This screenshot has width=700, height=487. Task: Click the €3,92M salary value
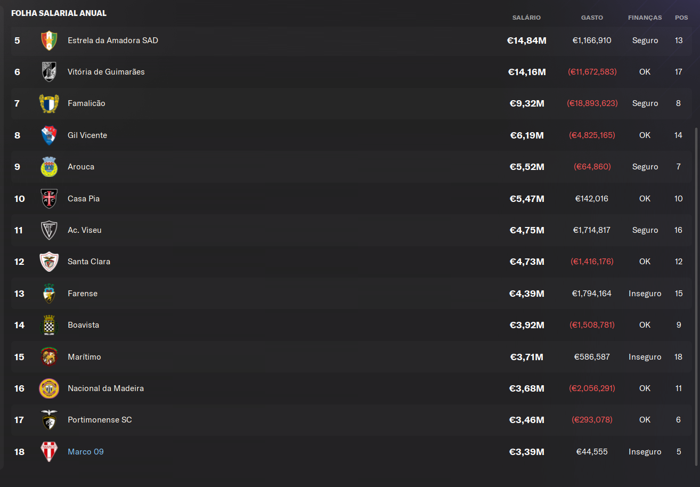527,325
